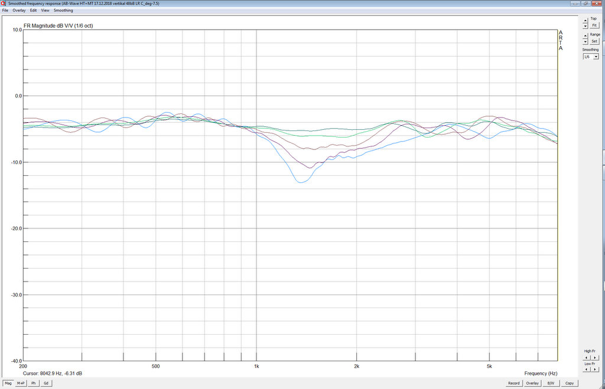Move Low Fr limit right
605x389 pixels.
594,370
